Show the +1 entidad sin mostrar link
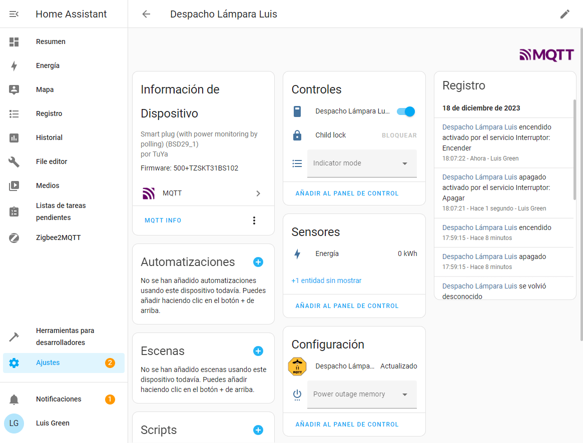The height and width of the screenshot is (443, 583). [x=326, y=280]
